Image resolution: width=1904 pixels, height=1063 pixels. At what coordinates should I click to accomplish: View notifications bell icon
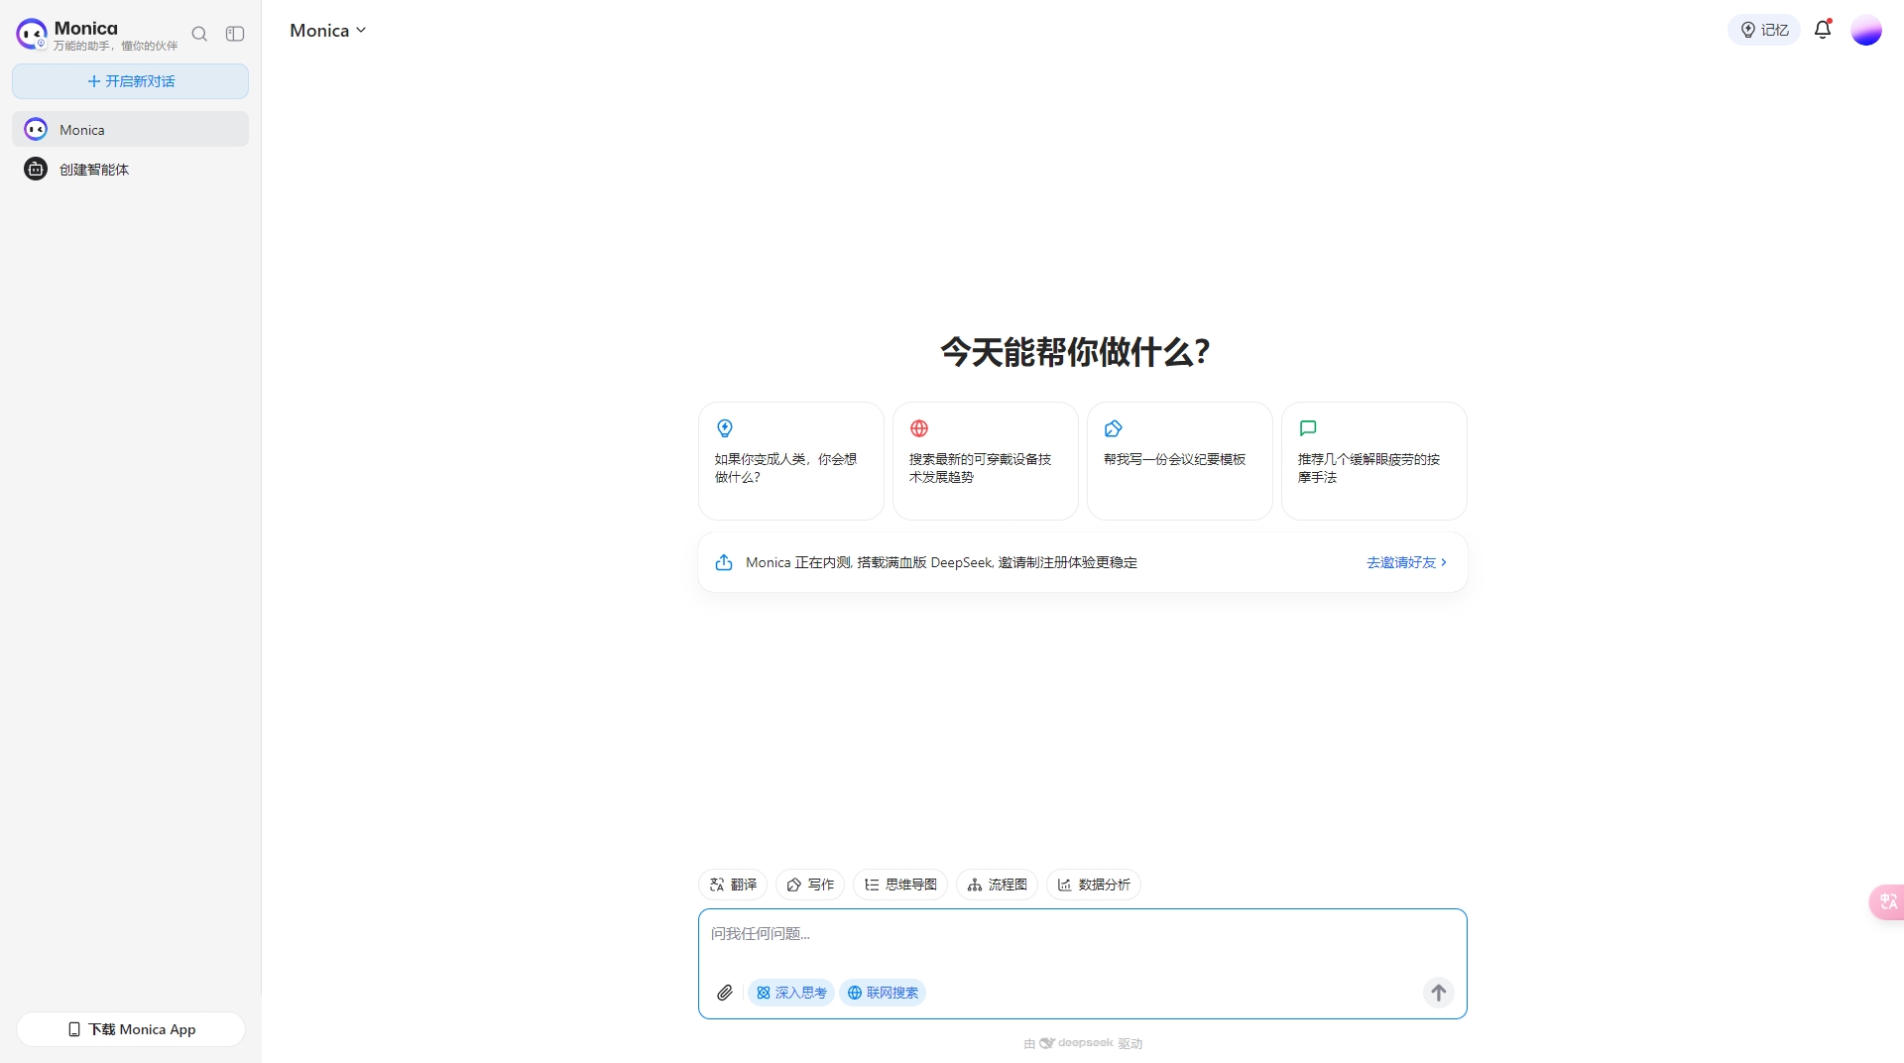[1823, 30]
